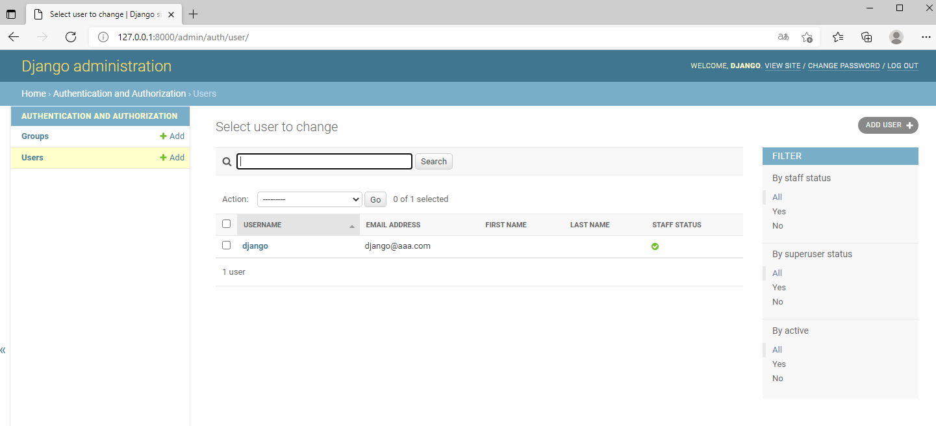Filter superuser status by No

(778, 302)
